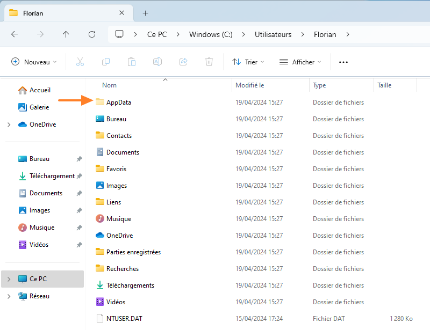Expand the Réseau tree node
The width and height of the screenshot is (430, 330).
point(9,296)
